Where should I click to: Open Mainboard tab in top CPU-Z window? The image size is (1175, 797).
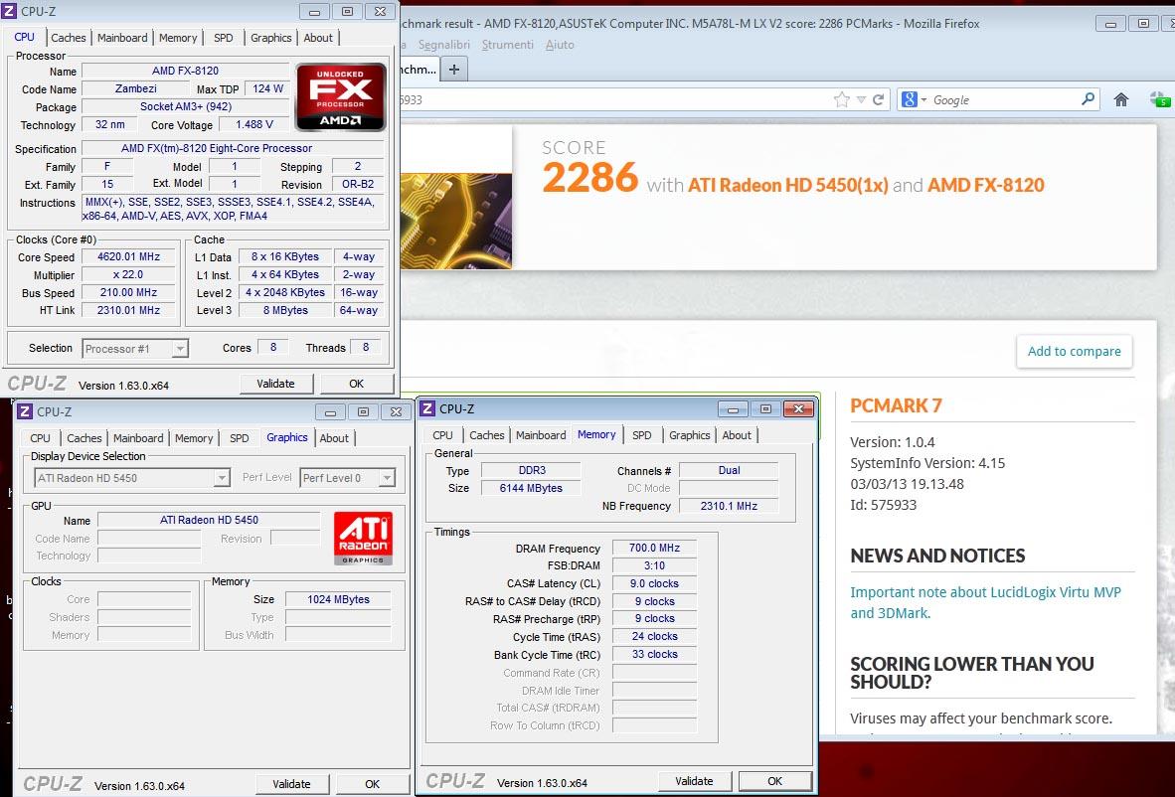122,38
